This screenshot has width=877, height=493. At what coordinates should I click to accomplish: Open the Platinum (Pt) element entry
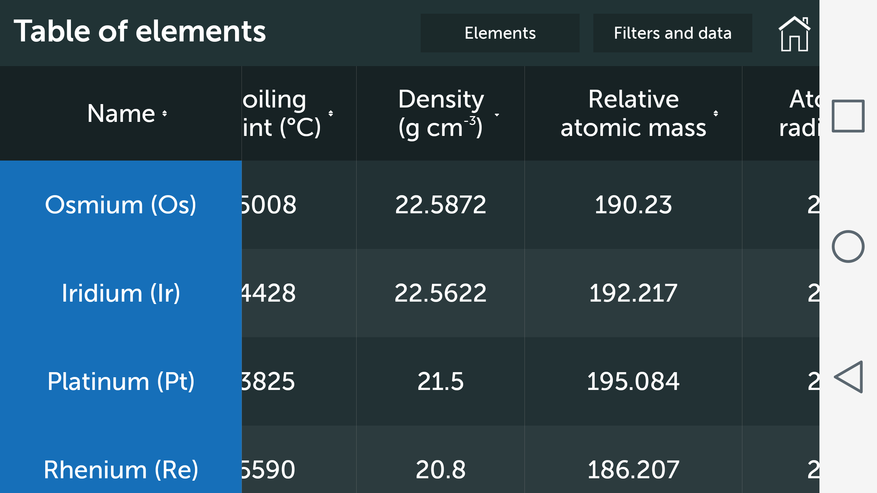coord(121,381)
